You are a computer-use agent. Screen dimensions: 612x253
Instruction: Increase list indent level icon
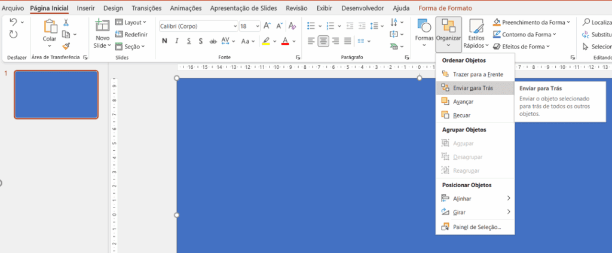(362, 26)
